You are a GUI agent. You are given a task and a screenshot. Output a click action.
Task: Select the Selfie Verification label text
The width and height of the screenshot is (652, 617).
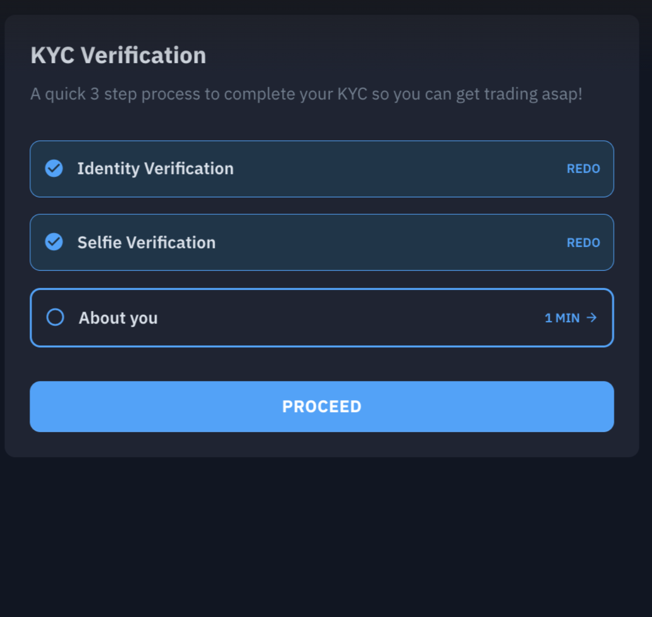click(146, 243)
